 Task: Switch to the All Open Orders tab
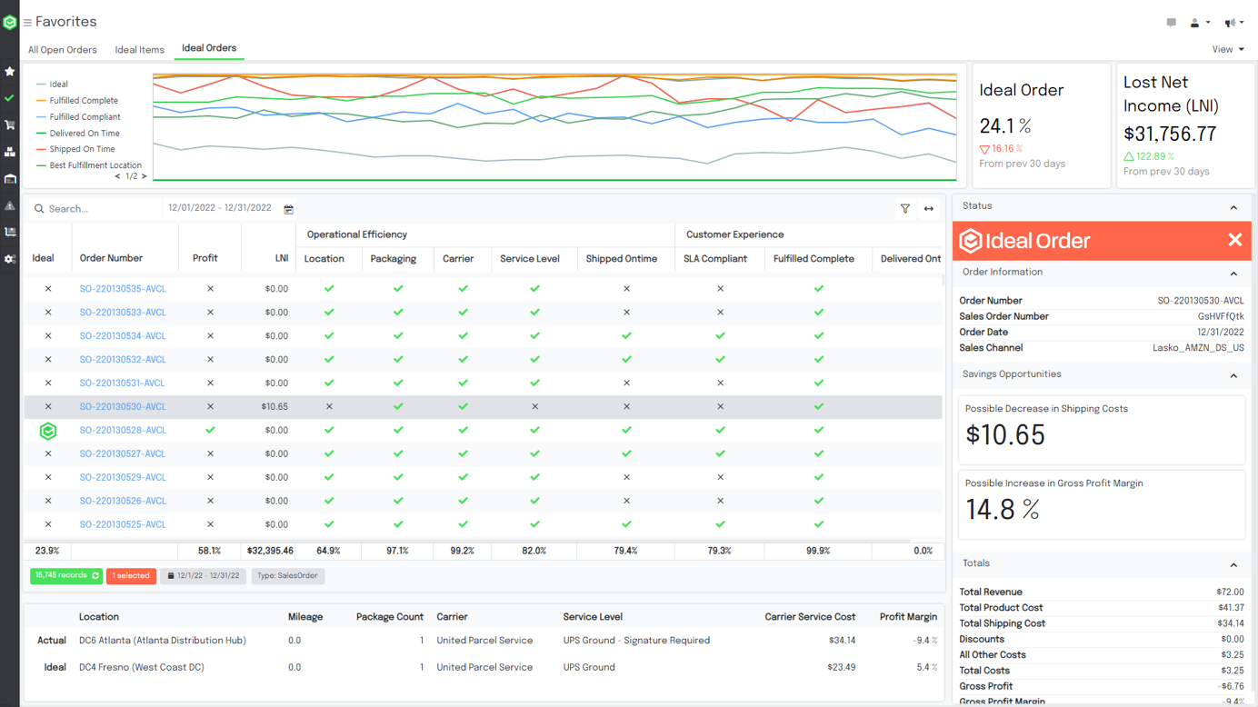point(62,49)
